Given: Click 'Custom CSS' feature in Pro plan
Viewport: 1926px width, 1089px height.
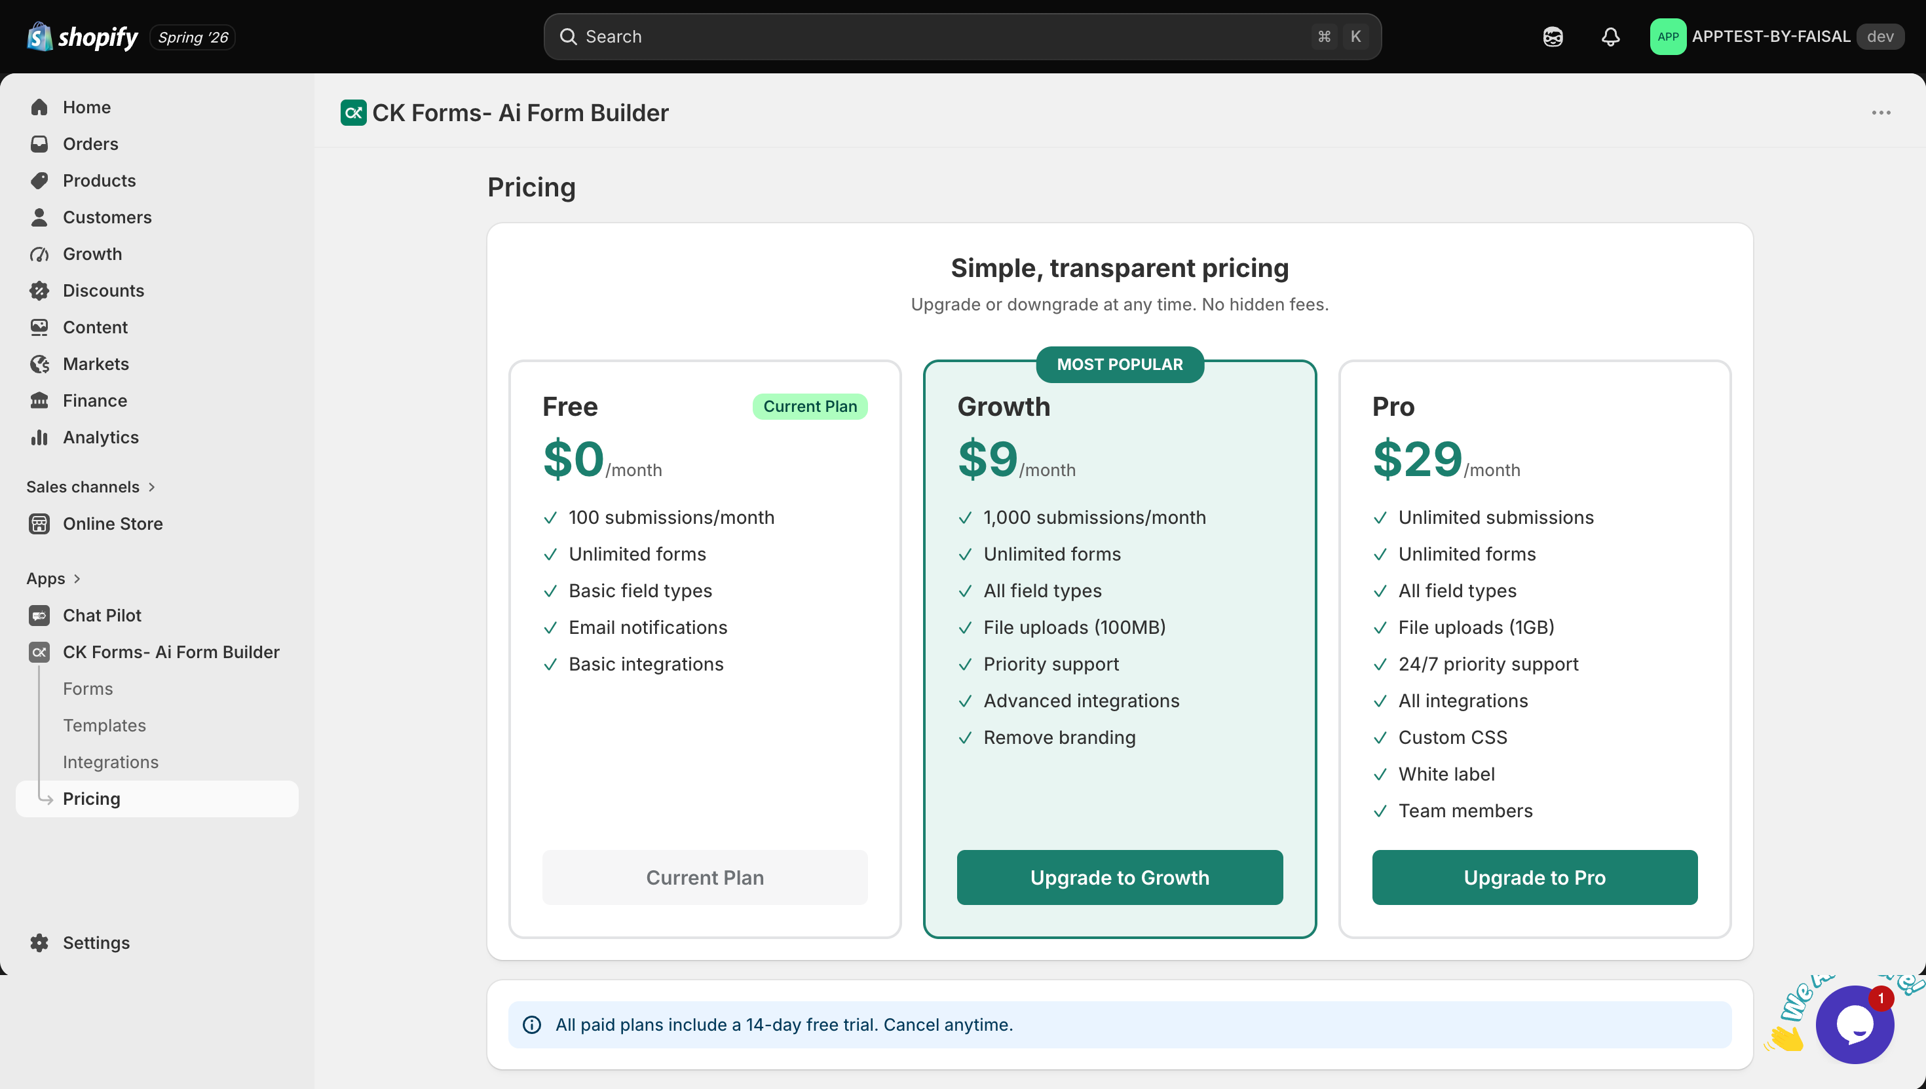Looking at the screenshot, I should (1452, 737).
